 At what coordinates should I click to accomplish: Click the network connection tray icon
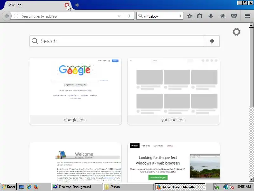(225, 187)
